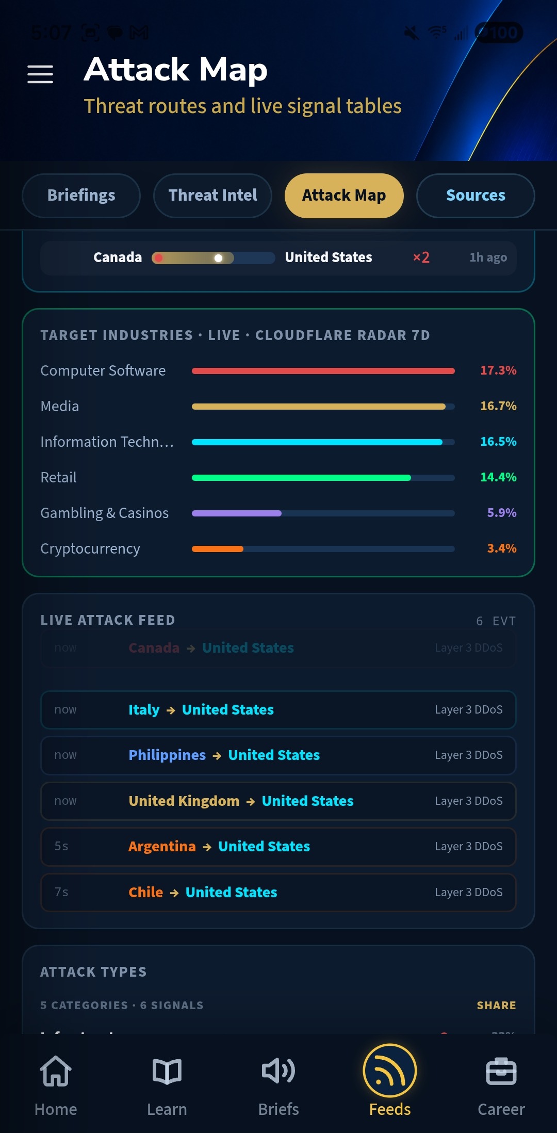Open the Sources tab
The width and height of the screenshot is (557, 1133).
tap(476, 196)
